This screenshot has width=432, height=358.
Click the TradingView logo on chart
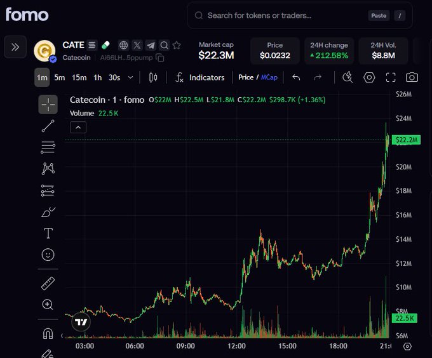coord(81,322)
